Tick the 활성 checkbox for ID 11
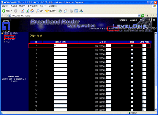This screenshot has width=158, height=115. click(x=132, y=86)
